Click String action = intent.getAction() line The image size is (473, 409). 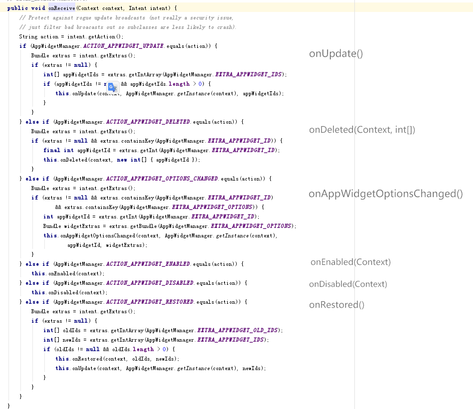click(x=71, y=36)
